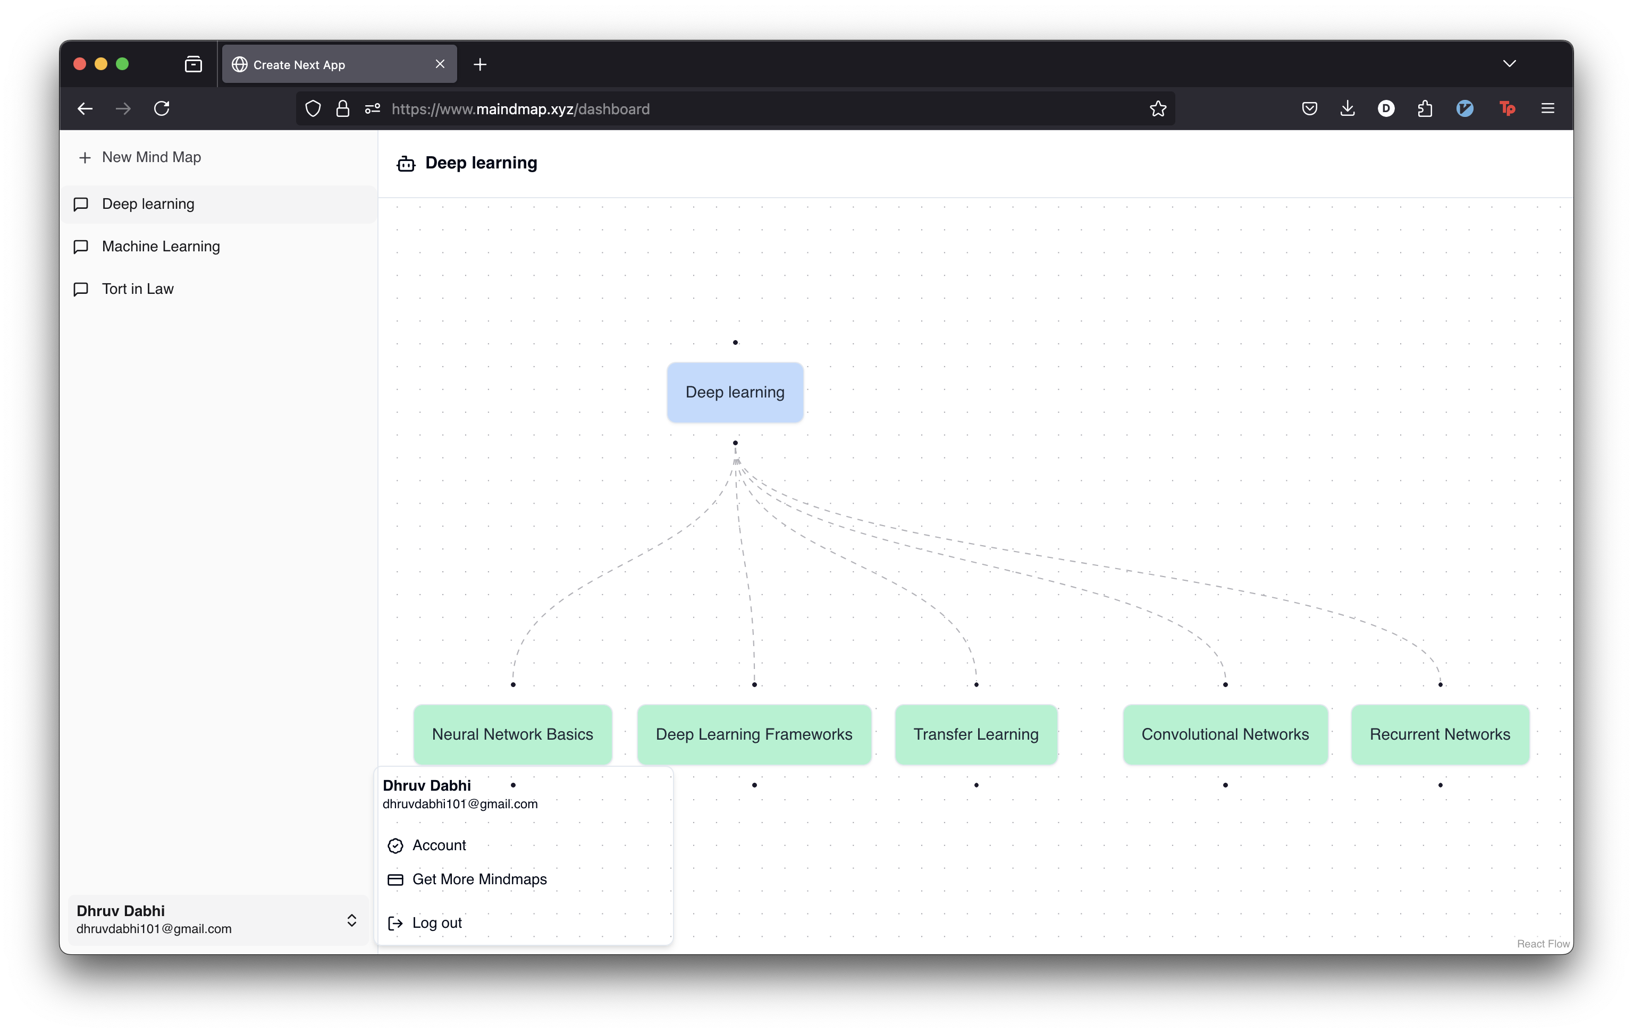
Task: Click the React Flow attribution link
Action: (x=1543, y=944)
